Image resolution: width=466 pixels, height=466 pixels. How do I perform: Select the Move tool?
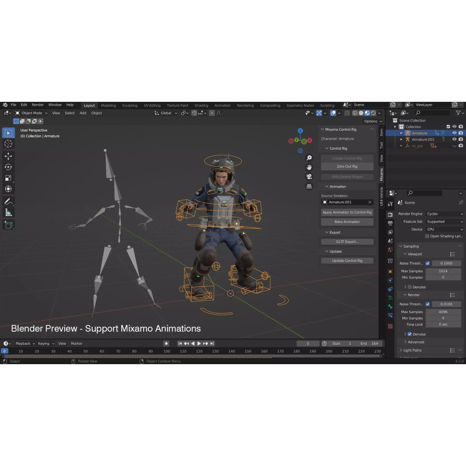pos(8,156)
